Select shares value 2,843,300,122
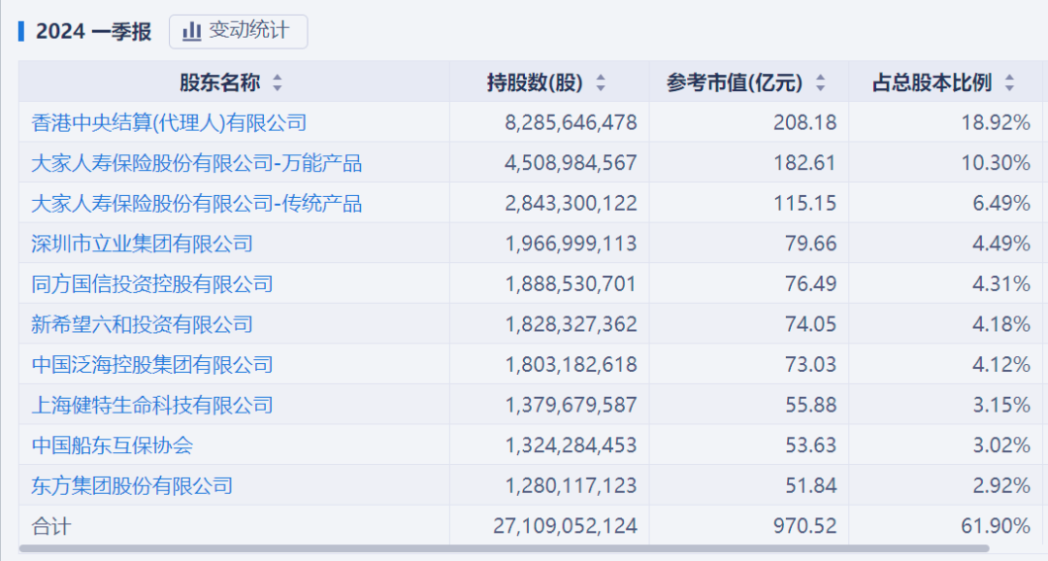This screenshot has height=561, width=1048. pos(571,203)
